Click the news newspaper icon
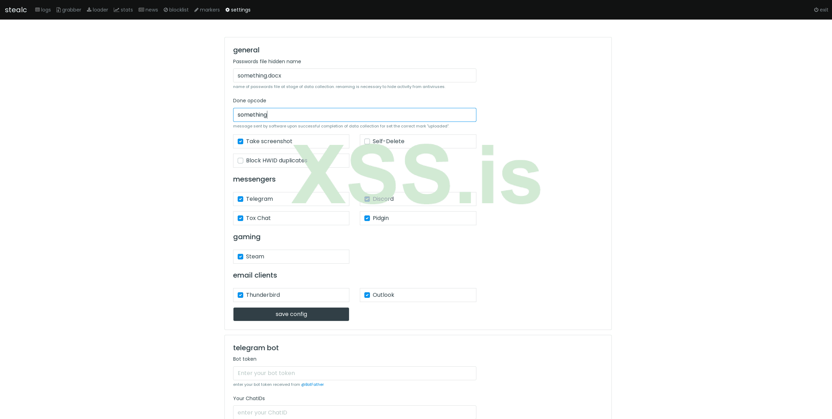Image resolution: width=832 pixels, height=419 pixels. click(x=141, y=10)
